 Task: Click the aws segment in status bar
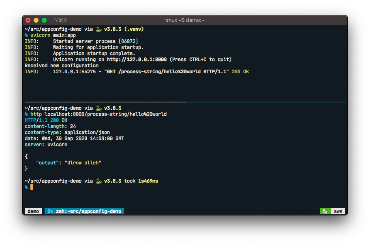[338, 211]
